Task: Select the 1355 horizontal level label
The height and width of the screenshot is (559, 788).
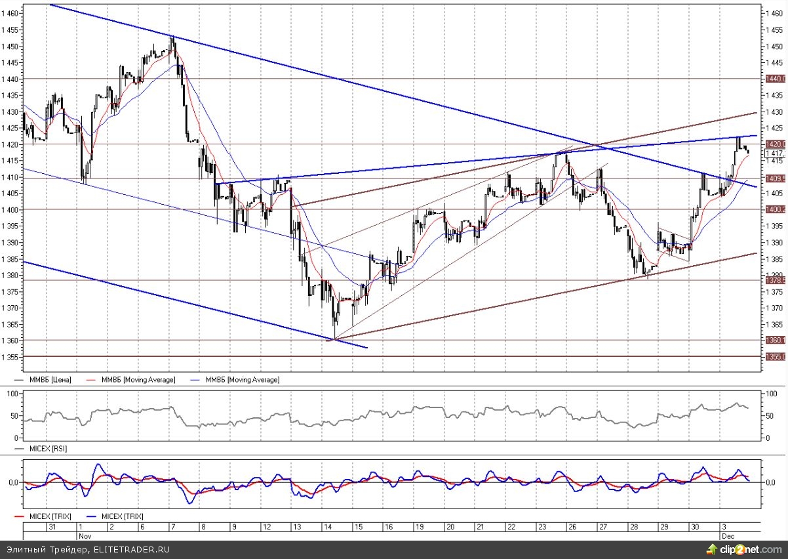Action: 775,356
